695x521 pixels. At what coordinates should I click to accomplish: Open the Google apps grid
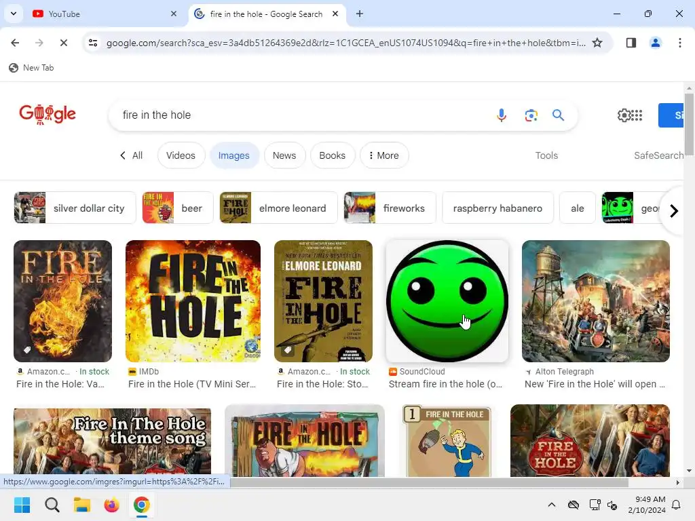point(637,115)
